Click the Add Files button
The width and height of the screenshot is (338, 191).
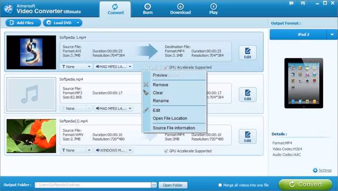[23, 23]
